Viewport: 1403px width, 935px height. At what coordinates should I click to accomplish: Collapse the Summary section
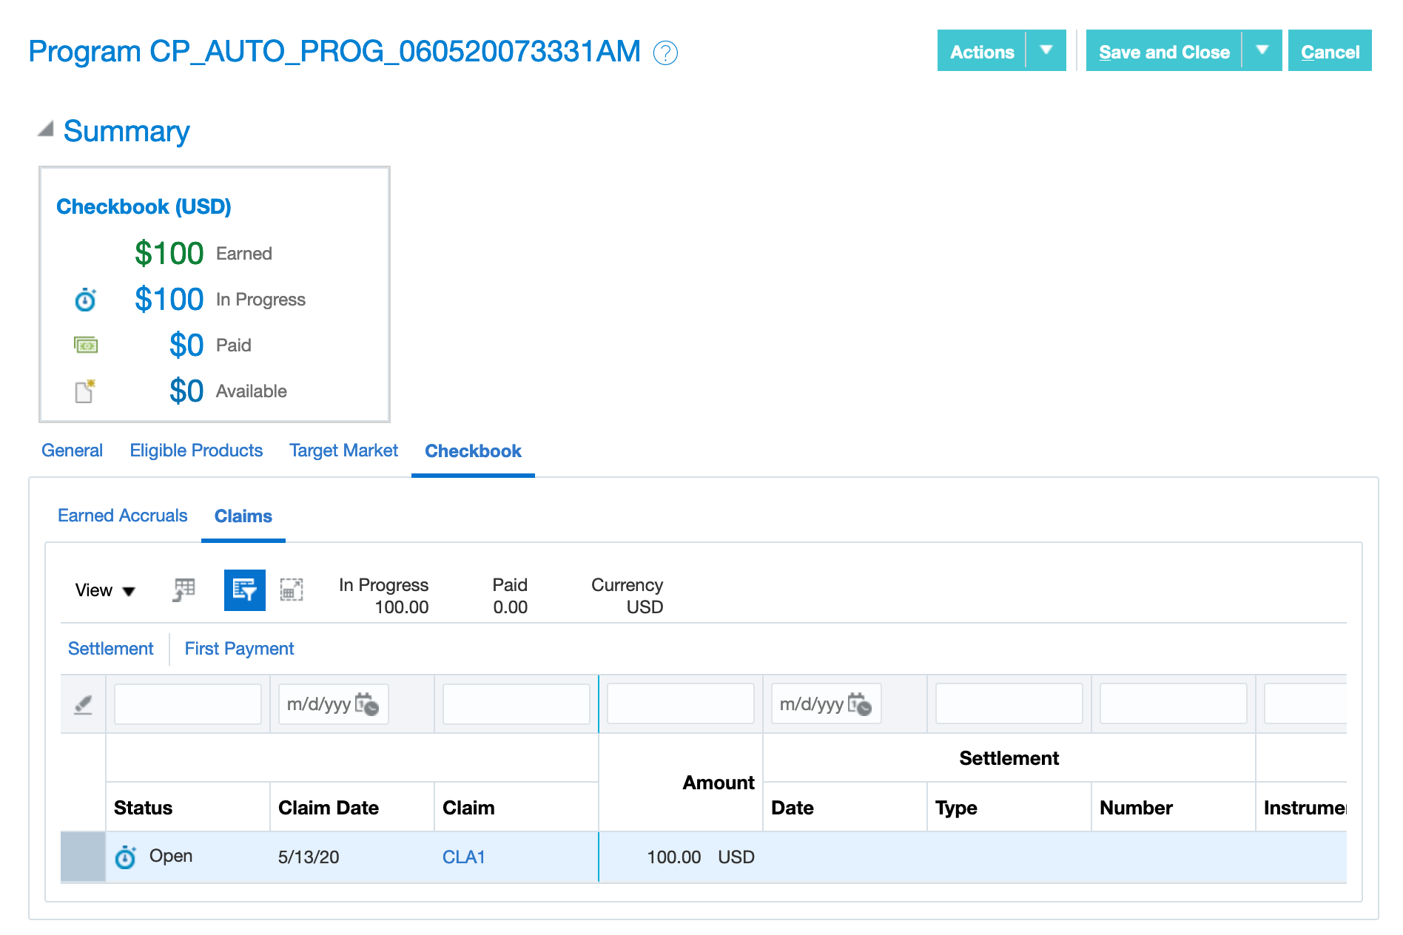coord(44,127)
